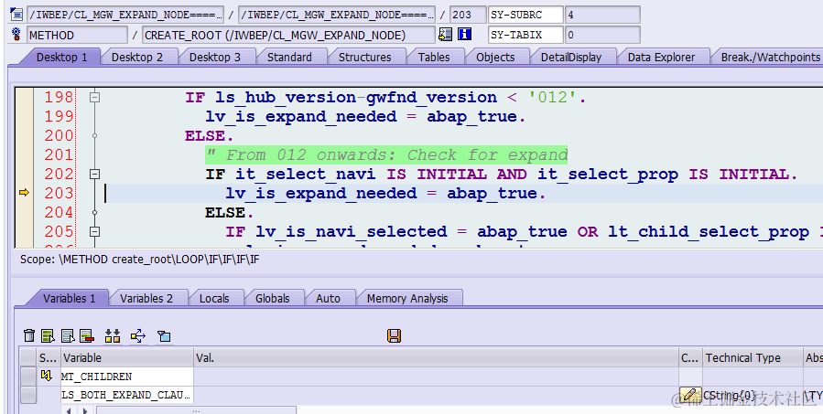Click the first /IWBEP/CL_MGW_EXPAND_NODE program field

pos(125,14)
